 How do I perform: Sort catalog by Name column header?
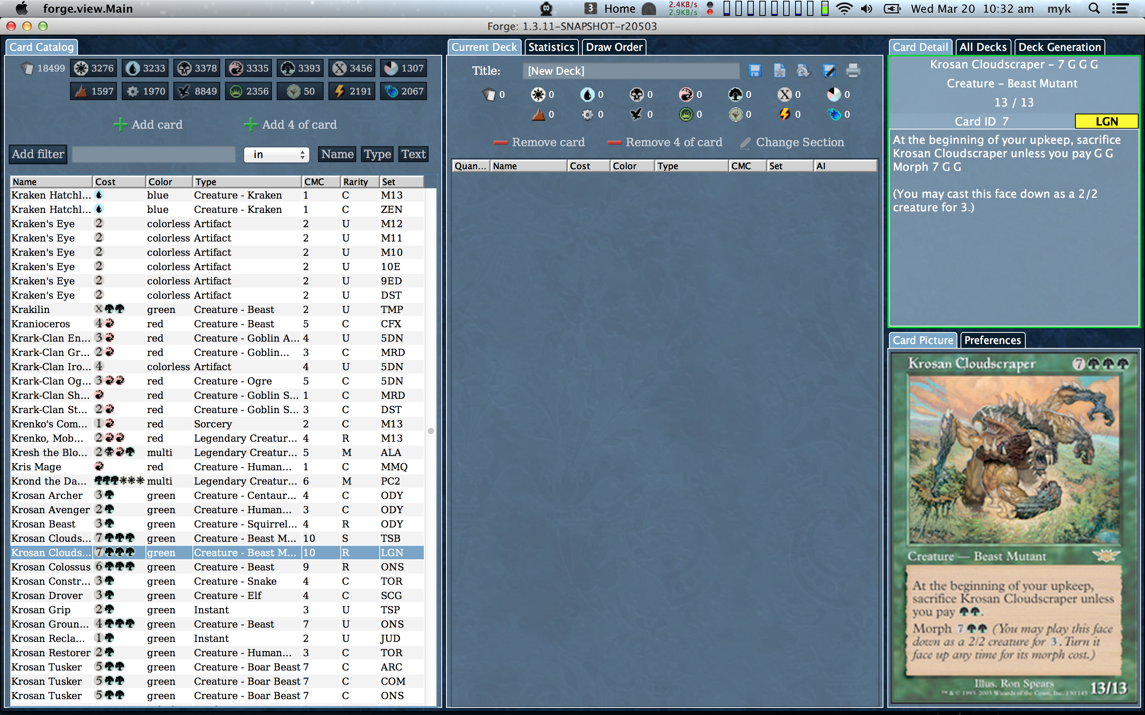pos(51,182)
